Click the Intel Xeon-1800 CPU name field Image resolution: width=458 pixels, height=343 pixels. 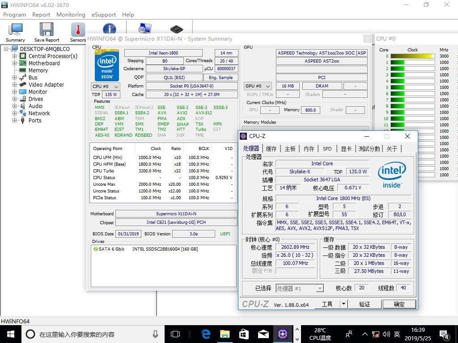pos(163,53)
